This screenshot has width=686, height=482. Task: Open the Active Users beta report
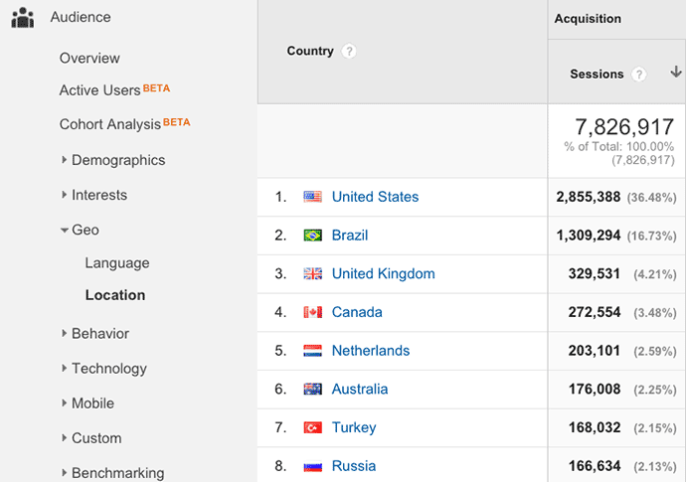(100, 90)
